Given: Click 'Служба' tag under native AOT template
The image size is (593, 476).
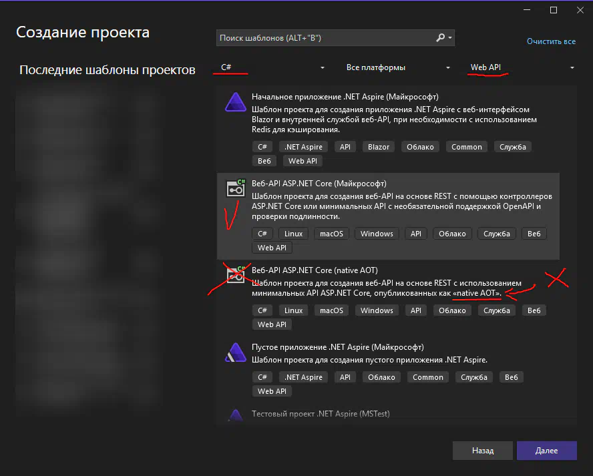Looking at the screenshot, I should (x=497, y=310).
